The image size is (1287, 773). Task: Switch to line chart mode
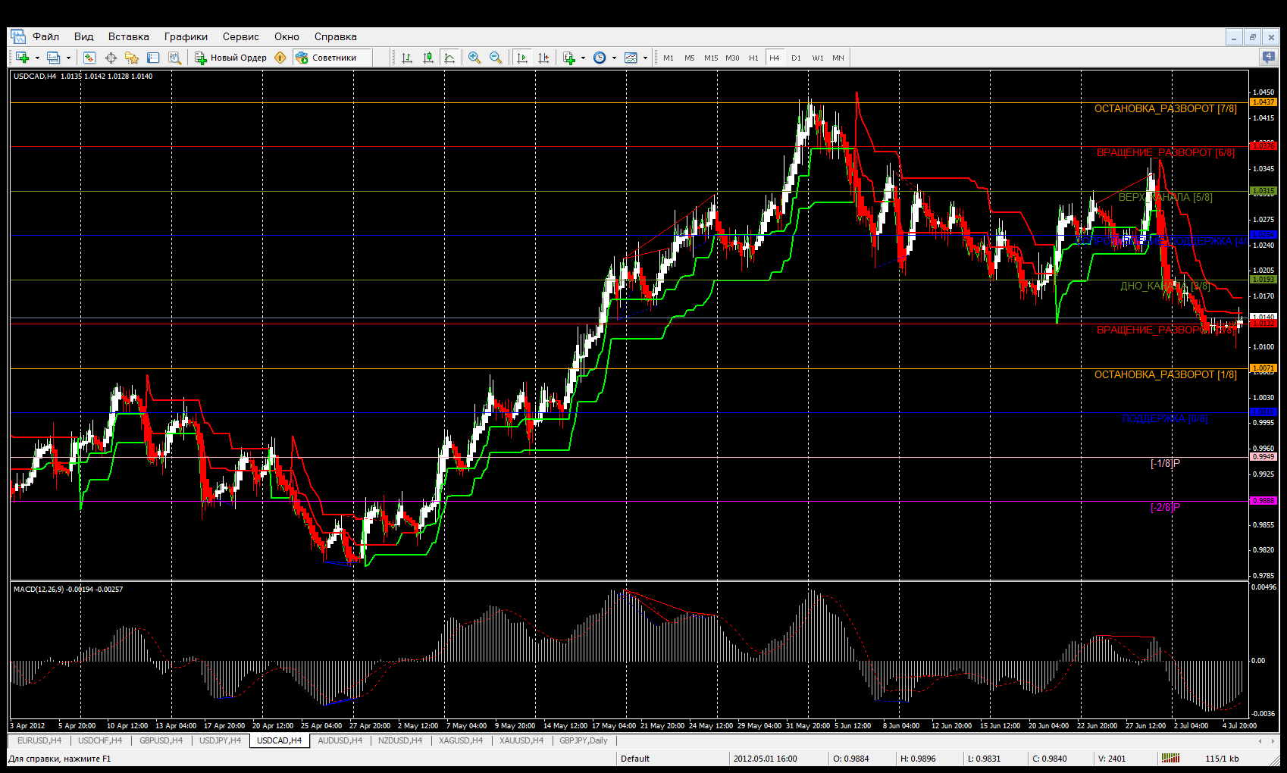(x=449, y=58)
